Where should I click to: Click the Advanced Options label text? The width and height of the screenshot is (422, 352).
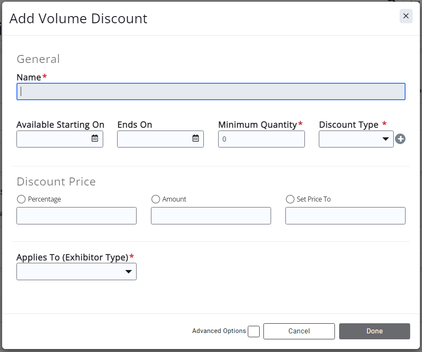pyautogui.click(x=219, y=331)
